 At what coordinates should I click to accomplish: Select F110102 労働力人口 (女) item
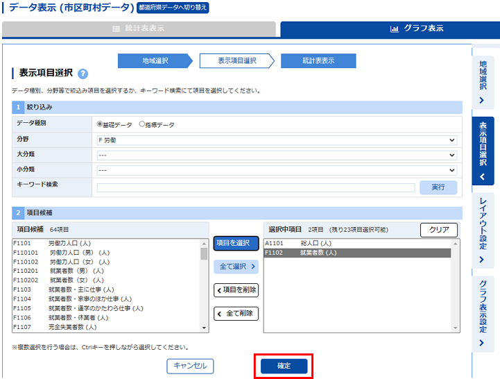(x=107, y=262)
